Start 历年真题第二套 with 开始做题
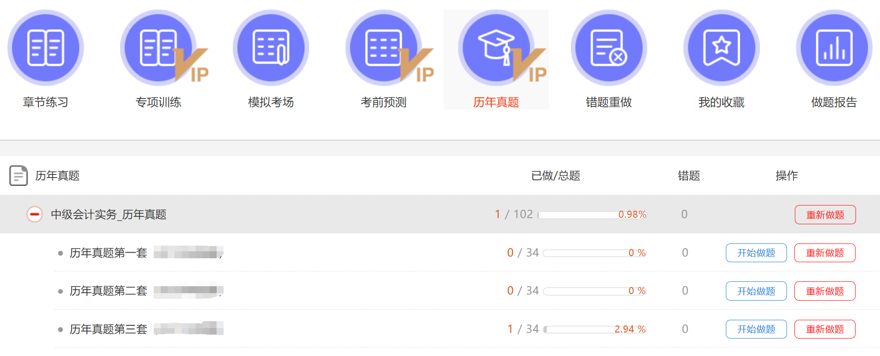Viewport: 880px width, 356px height. (x=756, y=291)
